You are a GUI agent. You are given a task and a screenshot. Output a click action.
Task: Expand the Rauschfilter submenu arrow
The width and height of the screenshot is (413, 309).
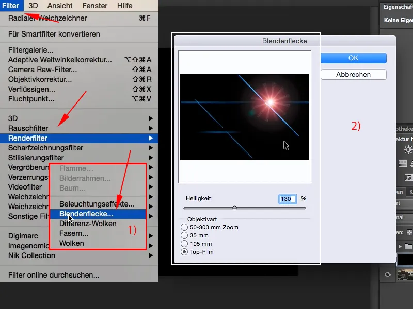coord(150,128)
